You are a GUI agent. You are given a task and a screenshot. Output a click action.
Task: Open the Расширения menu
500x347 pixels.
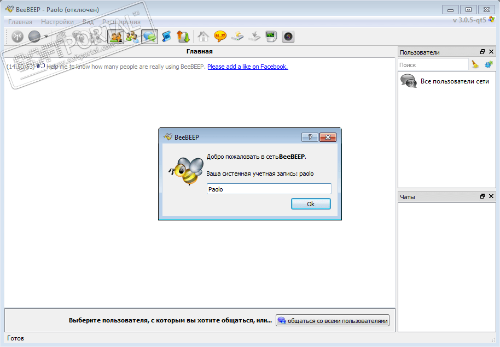(x=121, y=22)
